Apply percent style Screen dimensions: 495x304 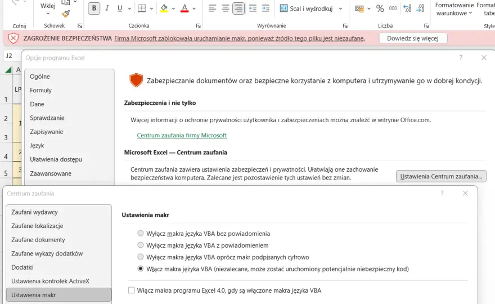coord(380,8)
